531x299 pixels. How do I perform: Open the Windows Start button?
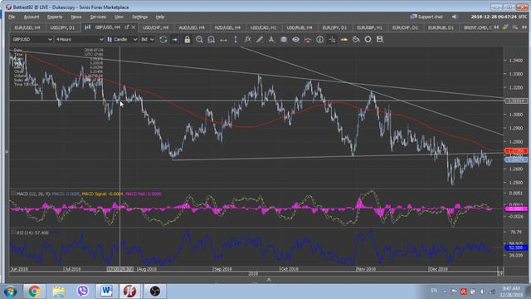10,292
